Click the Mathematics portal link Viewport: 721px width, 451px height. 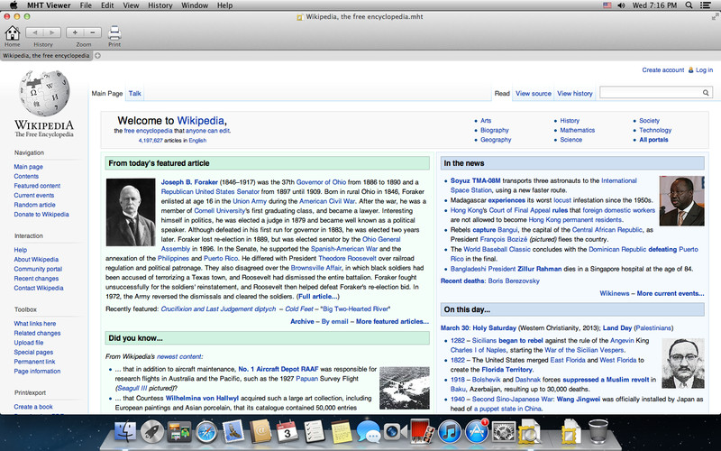click(x=577, y=130)
